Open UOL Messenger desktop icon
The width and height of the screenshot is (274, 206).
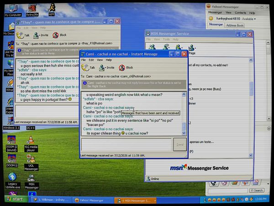pos(31,163)
